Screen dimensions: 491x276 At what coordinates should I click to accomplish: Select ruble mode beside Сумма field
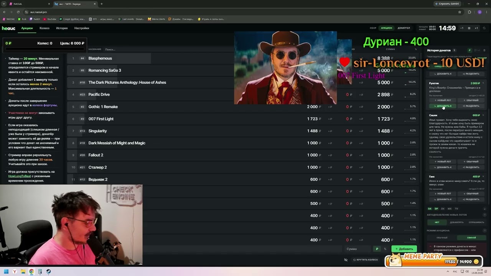point(377,249)
